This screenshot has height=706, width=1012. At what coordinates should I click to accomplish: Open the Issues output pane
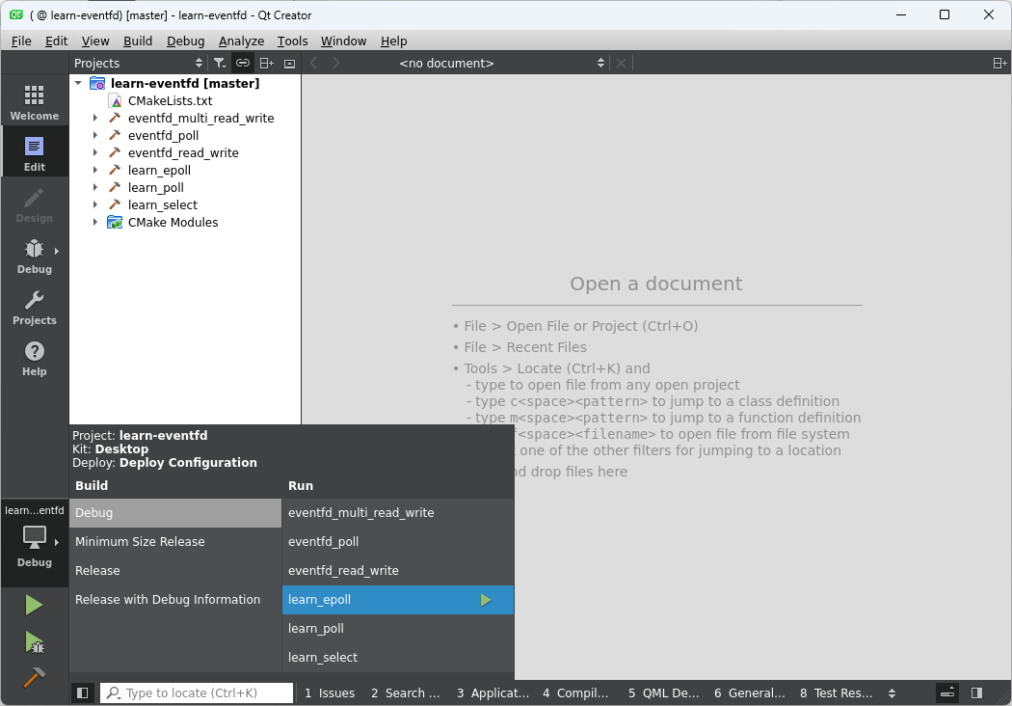(330, 693)
